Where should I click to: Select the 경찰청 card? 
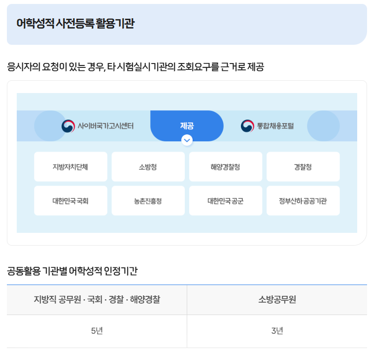pyautogui.click(x=303, y=167)
